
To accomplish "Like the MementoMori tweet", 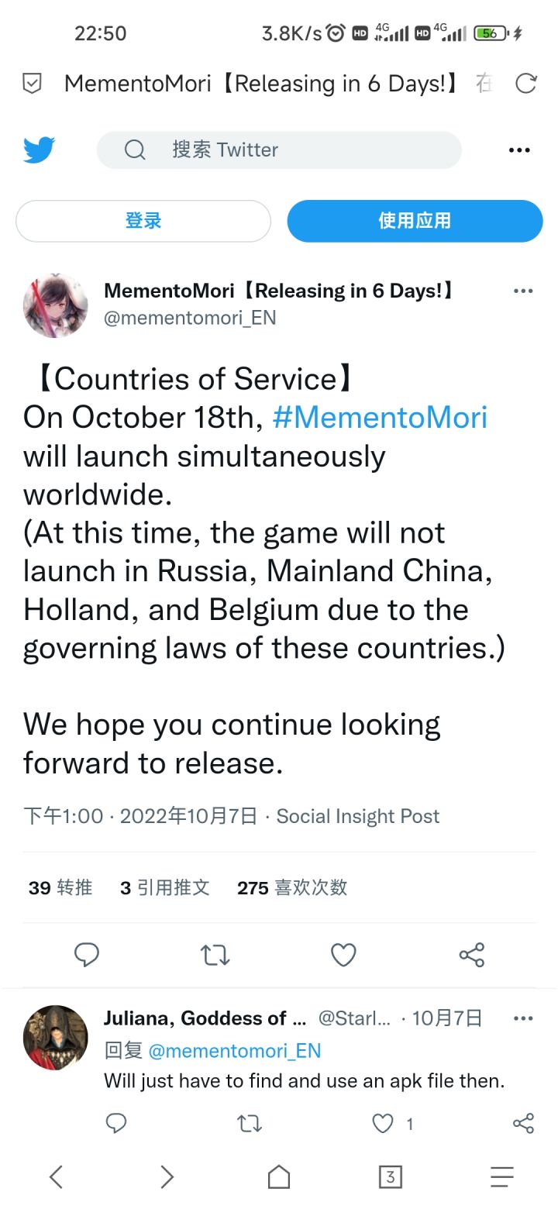I will click(343, 955).
